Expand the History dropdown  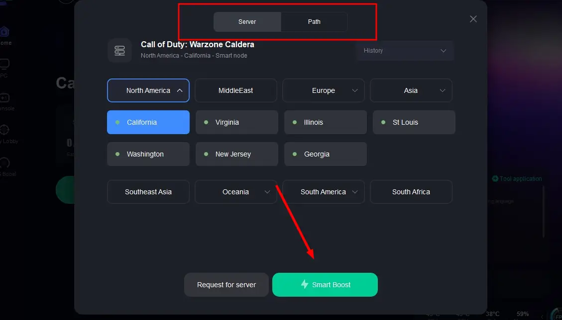click(x=405, y=51)
